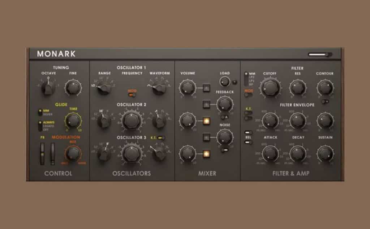The height and width of the screenshot is (229, 370).
Task: Adjust the Feedback knob
Action: [225, 104]
